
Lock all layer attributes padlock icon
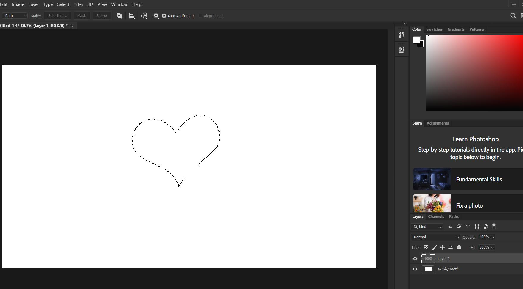(x=459, y=247)
